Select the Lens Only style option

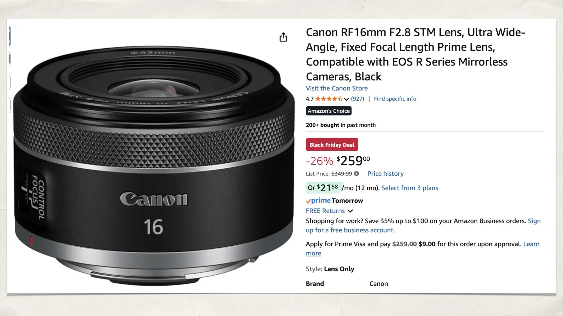[x=339, y=269]
